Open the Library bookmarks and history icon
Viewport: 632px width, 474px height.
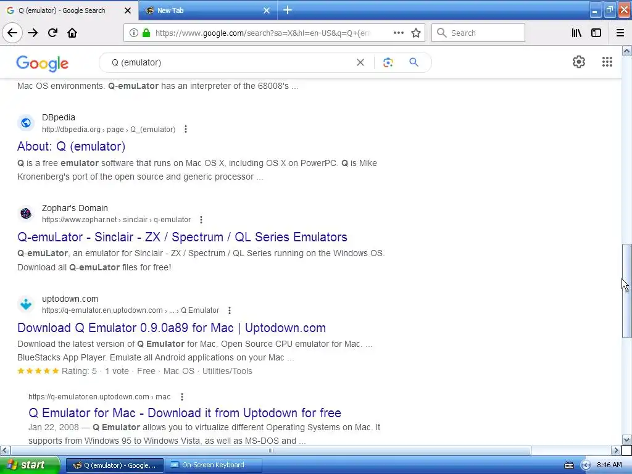coord(576,33)
